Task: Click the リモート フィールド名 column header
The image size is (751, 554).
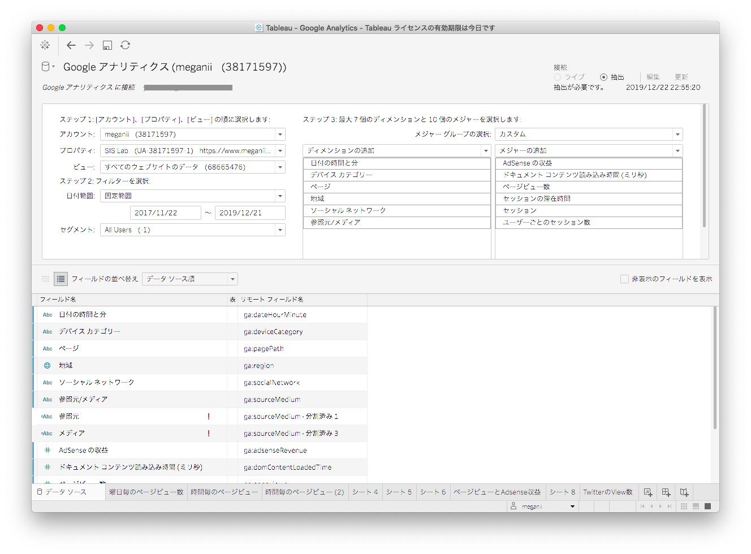Action: 303,300
